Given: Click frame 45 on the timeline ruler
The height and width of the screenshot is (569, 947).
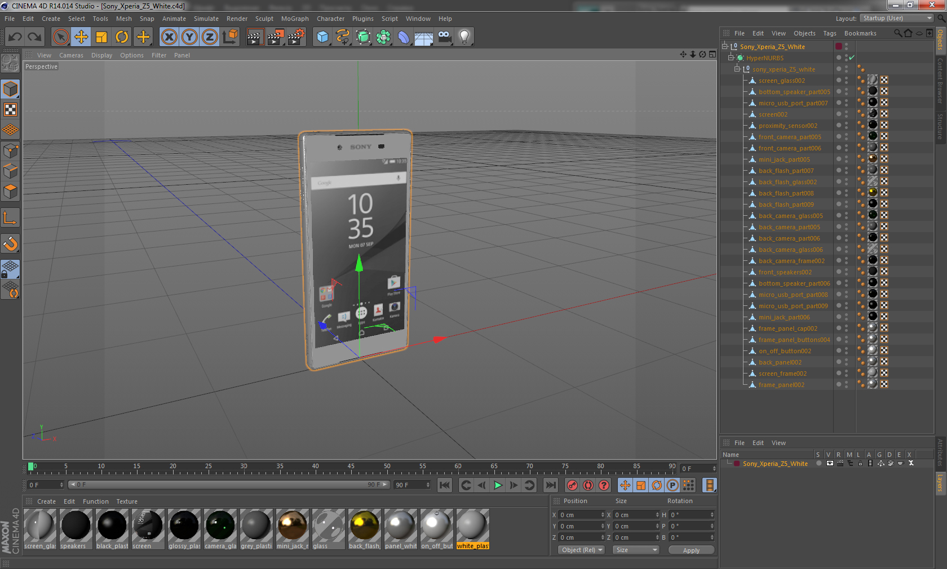Looking at the screenshot, I should pyautogui.click(x=351, y=468).
